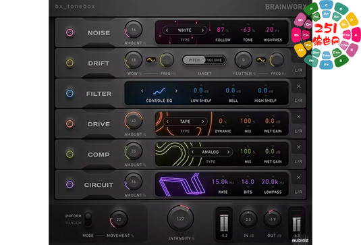The height and width of the screenshot is (245, 361).
Task: Set Drift target to VOLUME
Action: click(214, 60)
